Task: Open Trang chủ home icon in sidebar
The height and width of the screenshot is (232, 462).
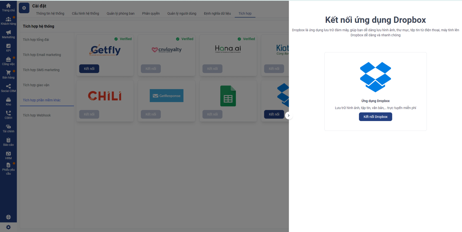Action: (8, 6)
